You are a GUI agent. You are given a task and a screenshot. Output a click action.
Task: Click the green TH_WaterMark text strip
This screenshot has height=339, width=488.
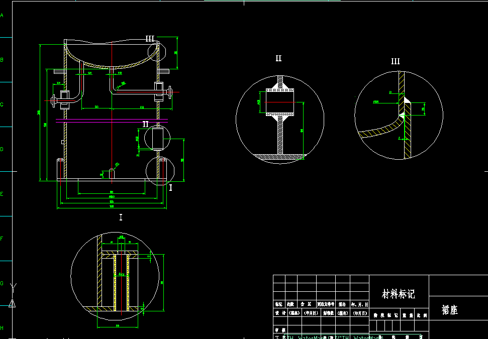coord(353,337)
